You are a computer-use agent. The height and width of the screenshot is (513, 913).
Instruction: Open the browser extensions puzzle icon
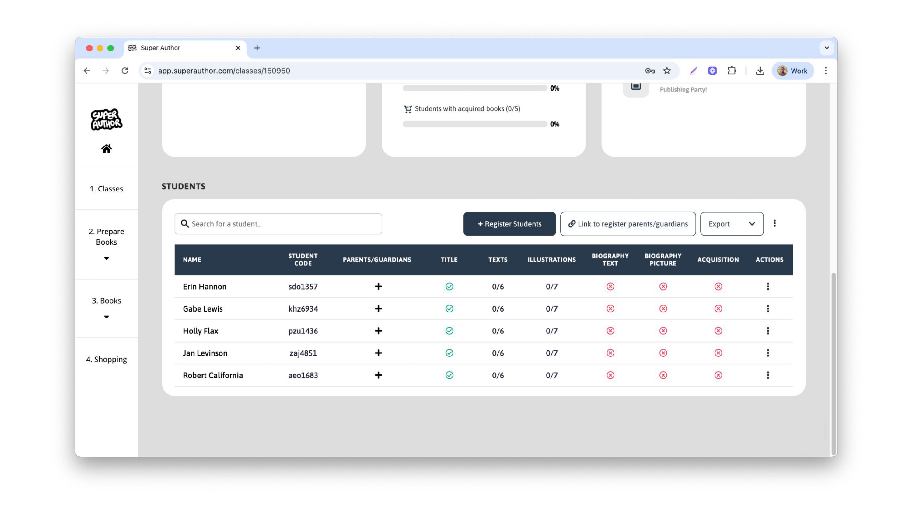tap(732, 71)
